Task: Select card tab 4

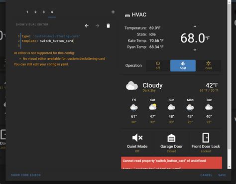Action: [52, 12]
